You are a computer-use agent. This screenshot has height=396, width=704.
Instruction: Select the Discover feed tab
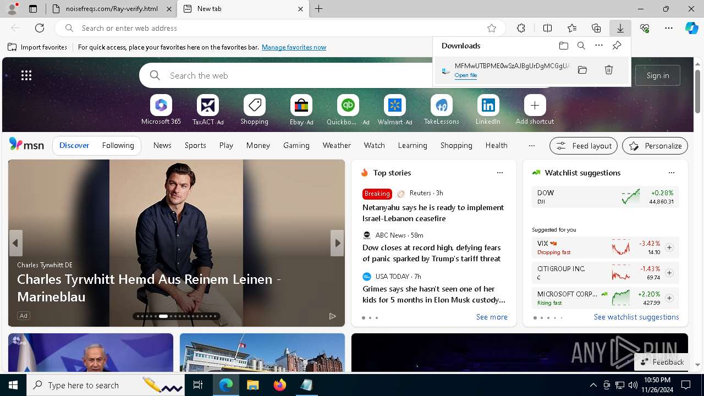pos(74,145)
